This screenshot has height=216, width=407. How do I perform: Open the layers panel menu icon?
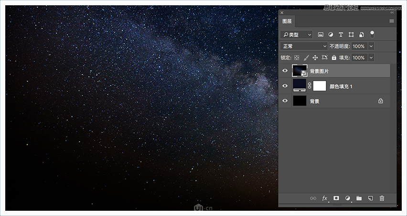[x=392, y=21]
